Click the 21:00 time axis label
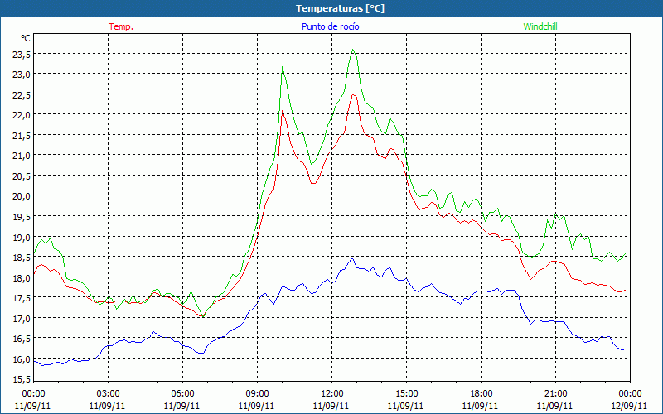Viewport: 663px width, 414px height. pos(555,394)
